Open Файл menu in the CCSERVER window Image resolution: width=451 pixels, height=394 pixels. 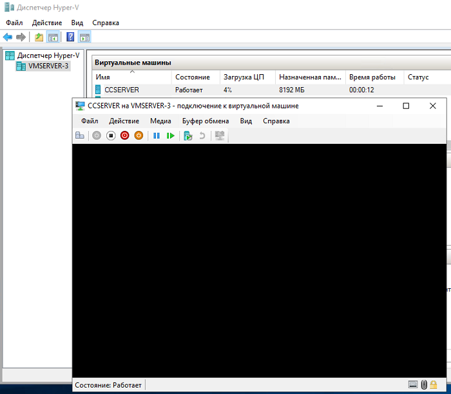coord(90,121)
